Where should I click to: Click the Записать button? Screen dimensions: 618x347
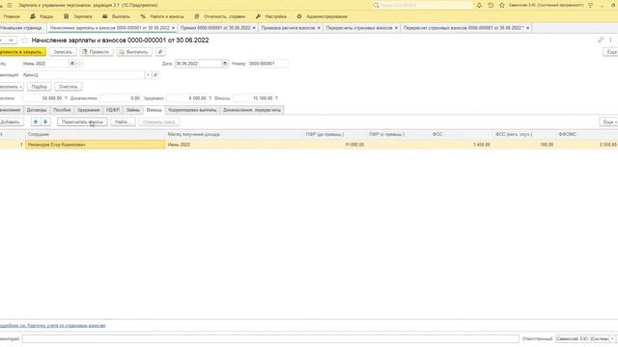click(x=63, y=52)
